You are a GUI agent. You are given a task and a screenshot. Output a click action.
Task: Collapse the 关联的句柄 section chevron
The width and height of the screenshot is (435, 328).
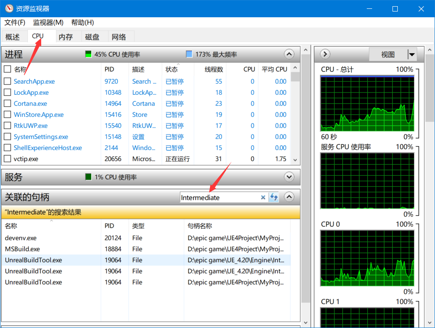tap(289, 197)
